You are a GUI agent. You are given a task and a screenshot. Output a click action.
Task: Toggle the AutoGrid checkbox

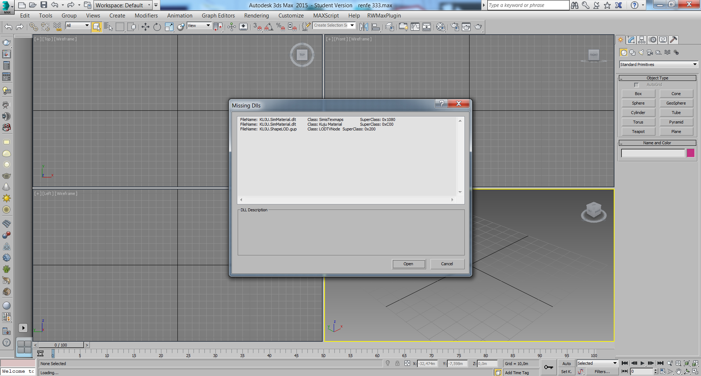(636, 85)
